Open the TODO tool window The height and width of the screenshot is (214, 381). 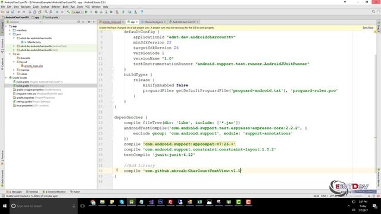tap(75, 191)
